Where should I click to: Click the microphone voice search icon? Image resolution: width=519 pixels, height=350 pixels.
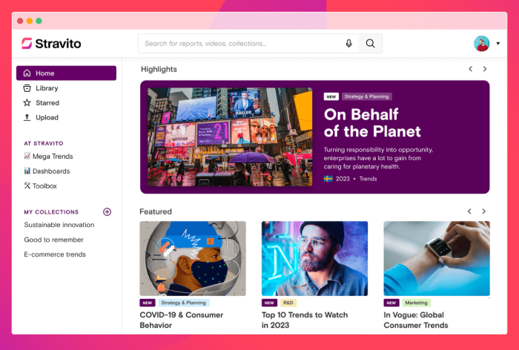(x=348, y=44)
